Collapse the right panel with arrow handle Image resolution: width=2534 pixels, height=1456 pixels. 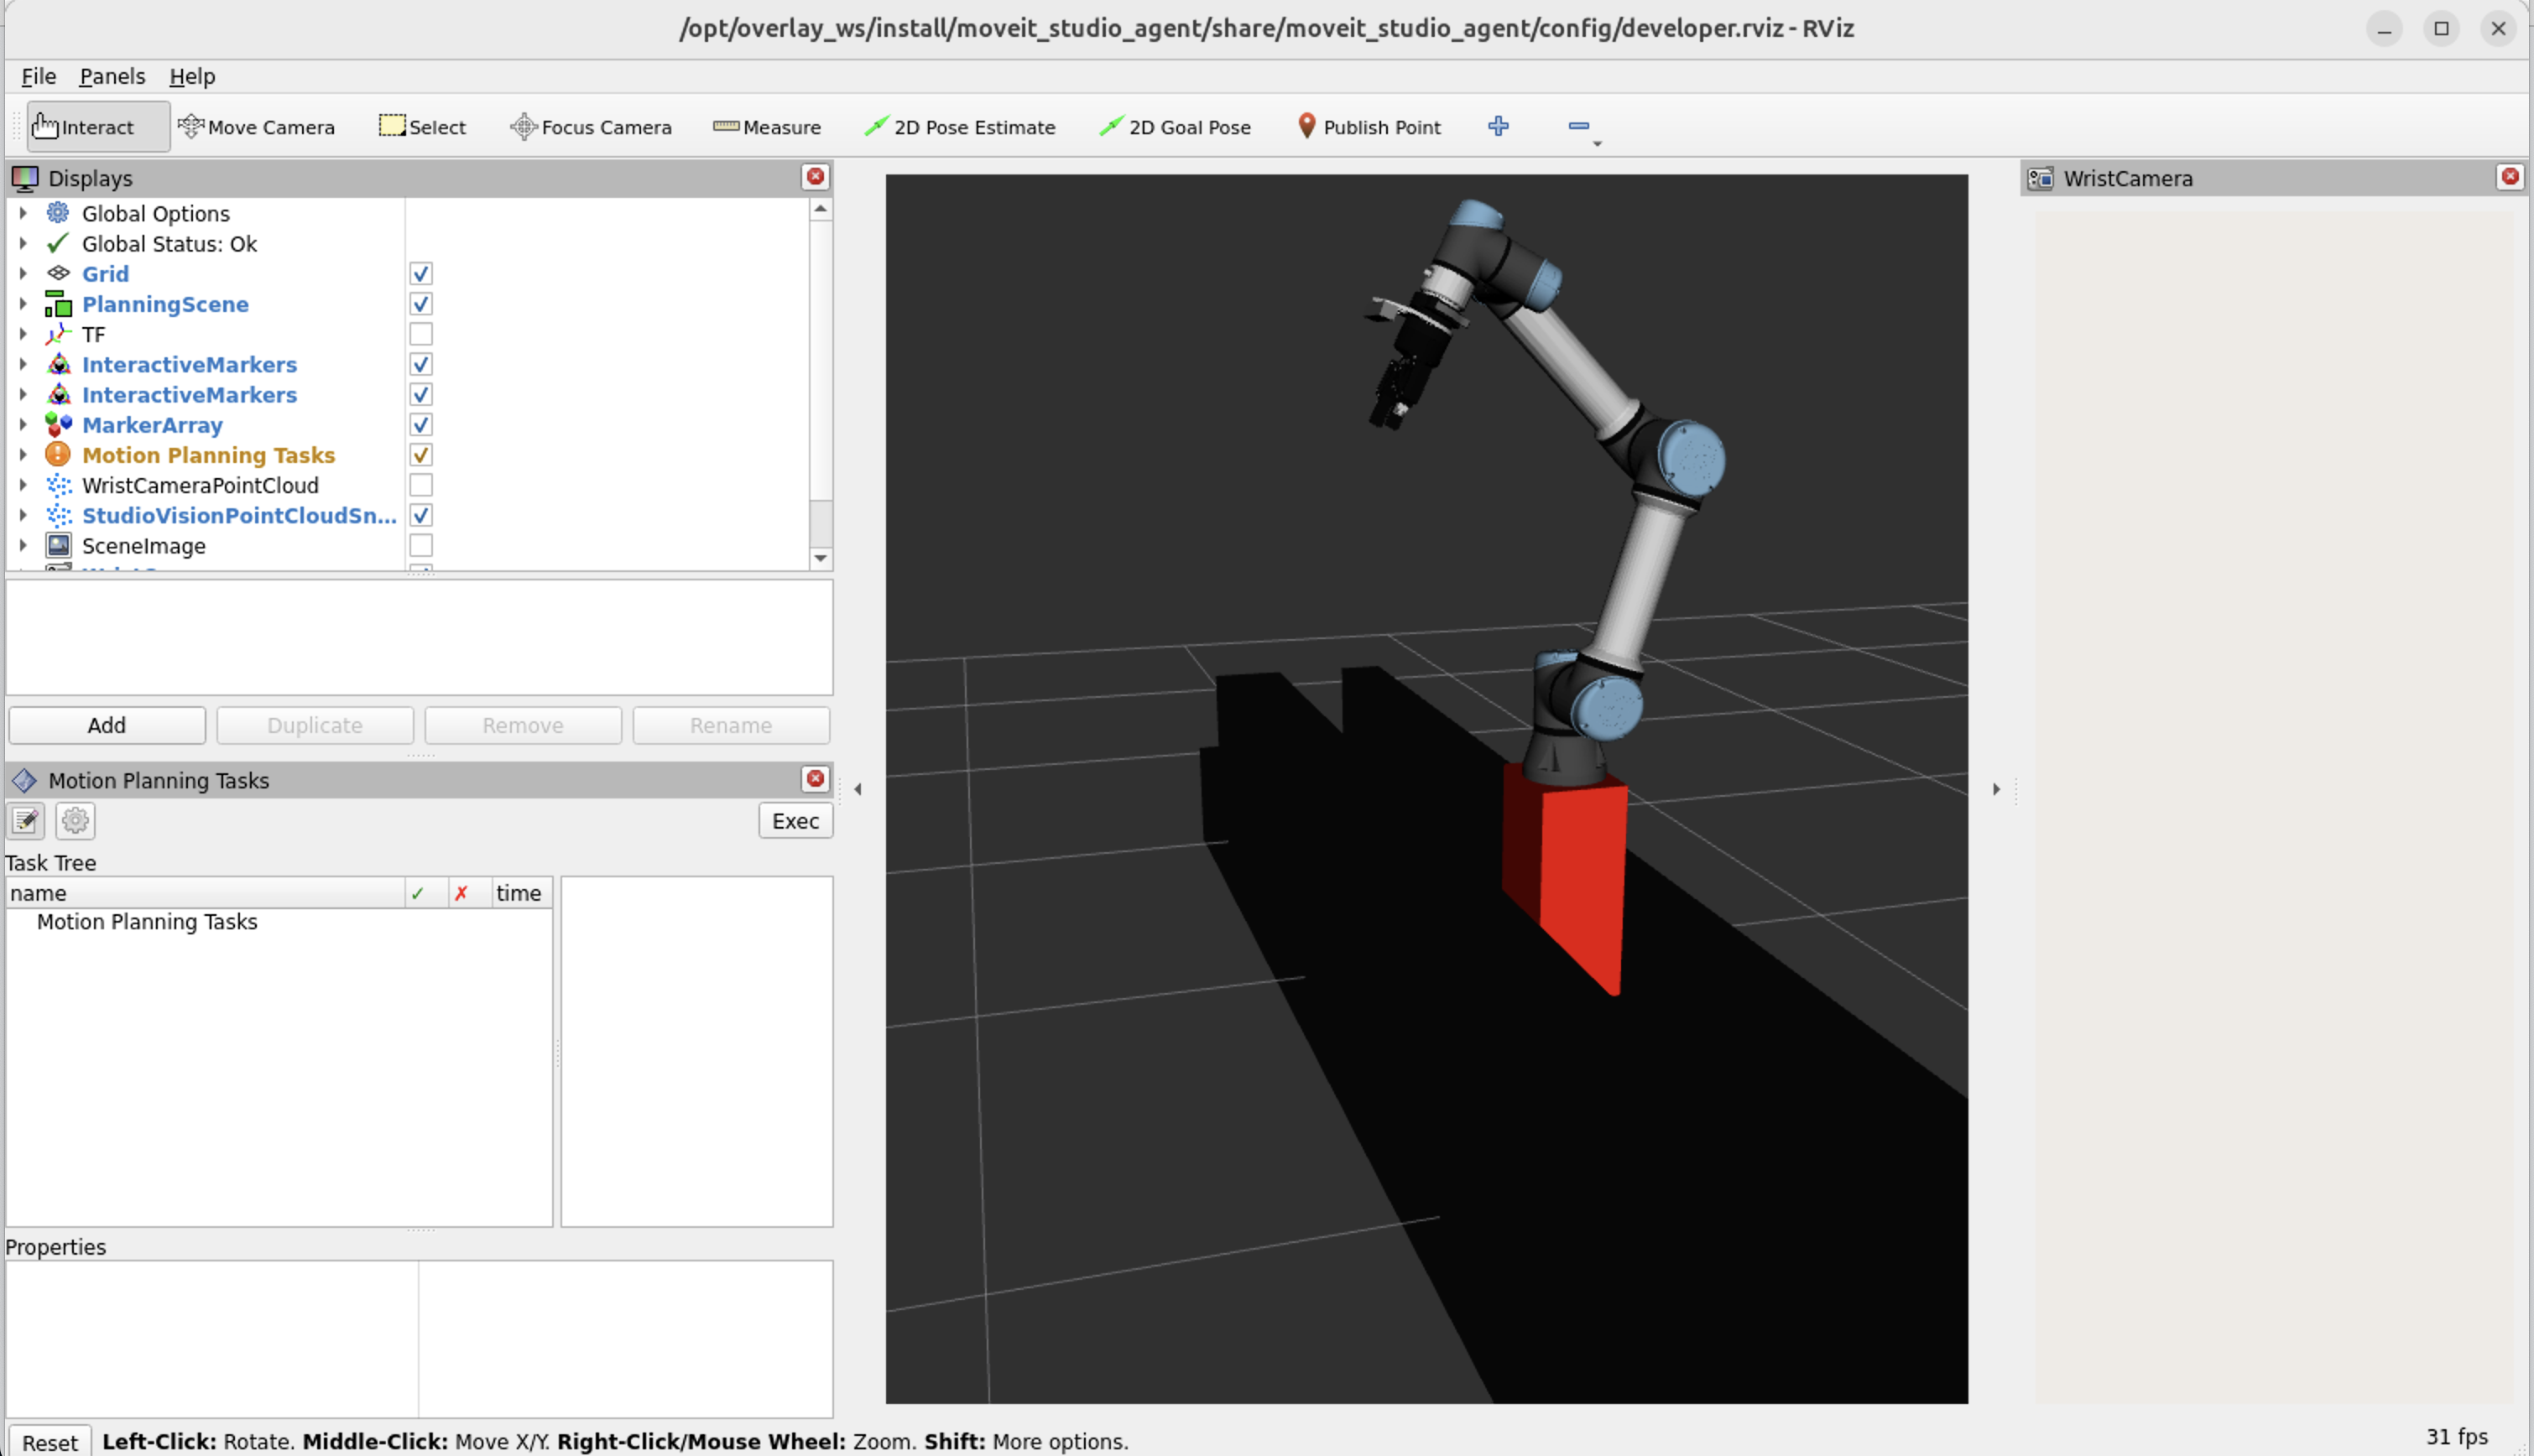pyautogui.click(x=1996, y=789)
